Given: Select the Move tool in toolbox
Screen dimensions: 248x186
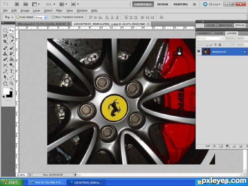Looking at the screenshot, I should pyautogui.click(x=12, y=30).
